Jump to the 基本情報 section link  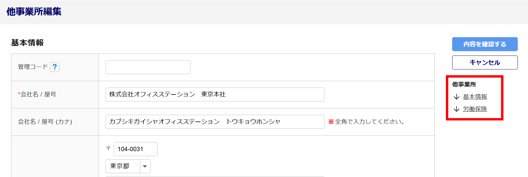pyautogui.click(x=475, y=97)
